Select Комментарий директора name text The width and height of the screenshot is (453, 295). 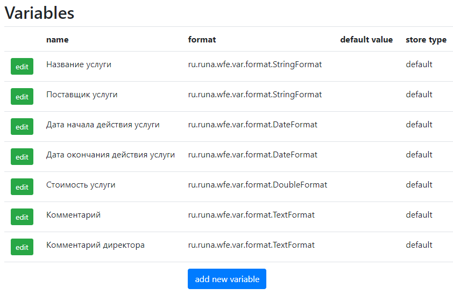point(95,245)
